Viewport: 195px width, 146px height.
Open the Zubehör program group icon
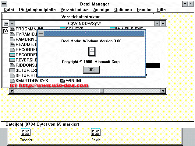pos(26,132)
